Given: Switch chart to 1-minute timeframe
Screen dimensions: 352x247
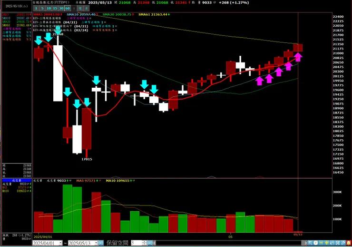Looking at the screenshot, I should point(36,8).
